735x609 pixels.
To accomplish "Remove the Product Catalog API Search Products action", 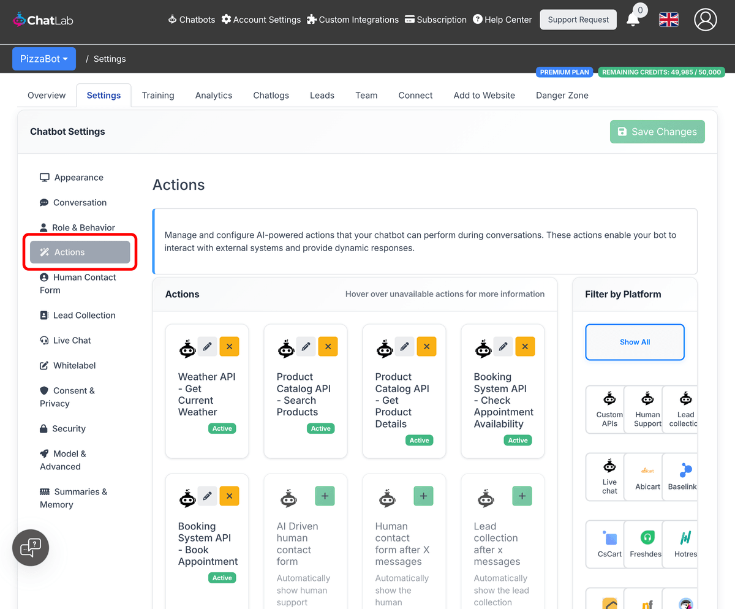I will pyautogui.click(x=328, y=346).
